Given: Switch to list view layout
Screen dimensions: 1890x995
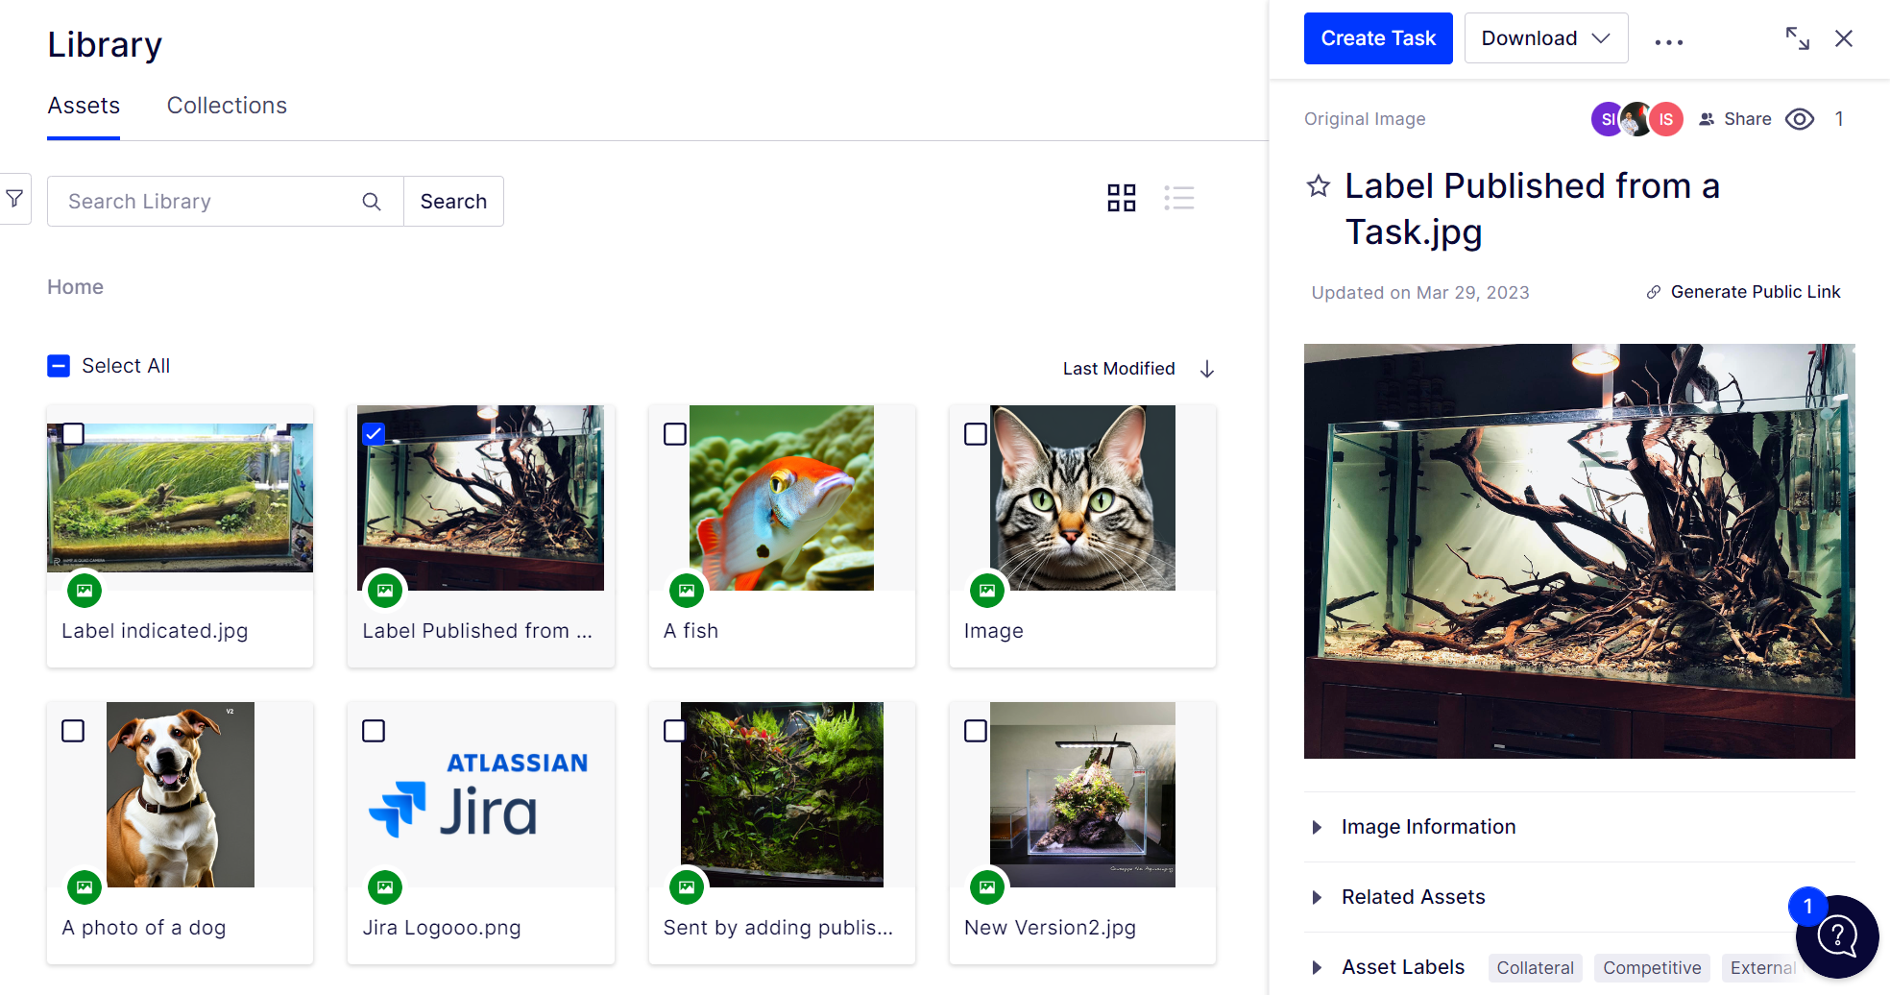Looking at the screenshot, I should point(1178,198).
